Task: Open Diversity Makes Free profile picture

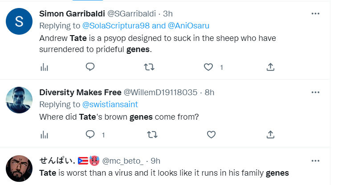Action: [19, 100]
